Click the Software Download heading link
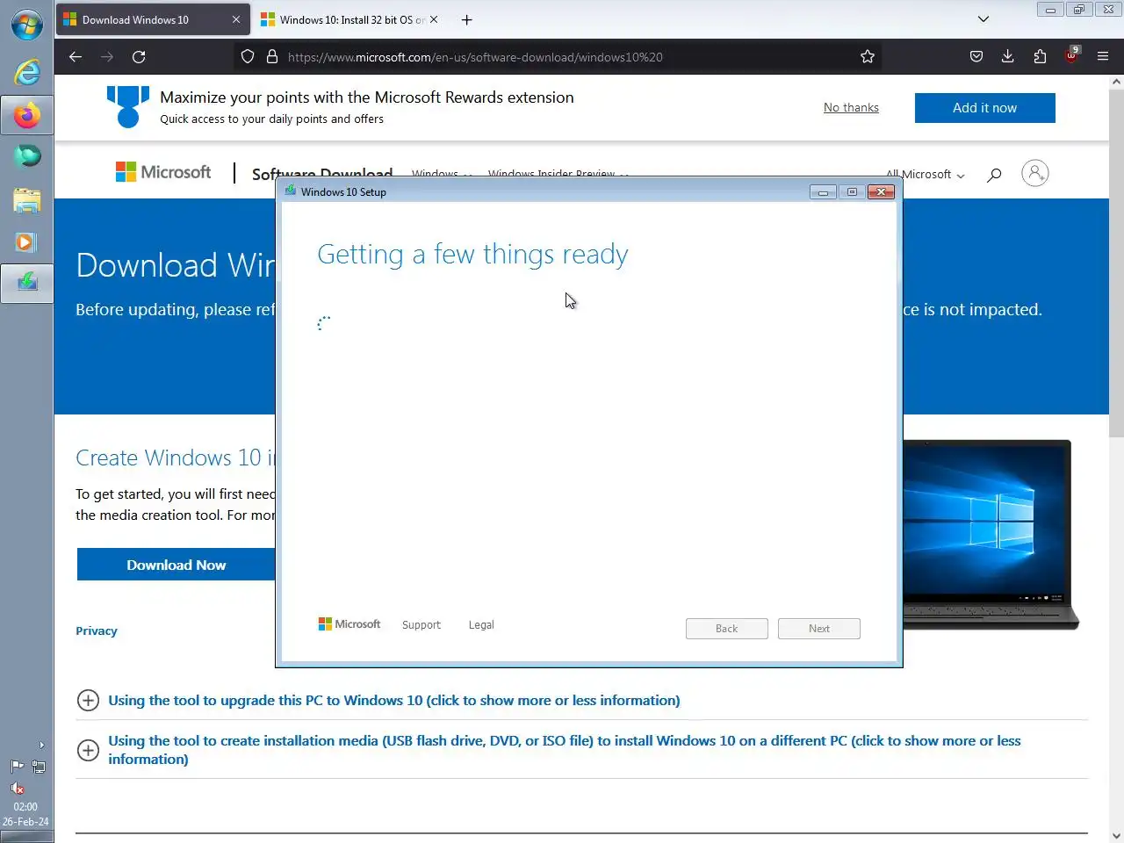This screenshot has height=843, width=1124. [x=322, y=174]
